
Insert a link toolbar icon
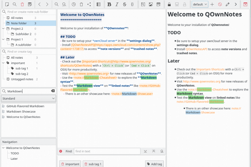(143, 4)
